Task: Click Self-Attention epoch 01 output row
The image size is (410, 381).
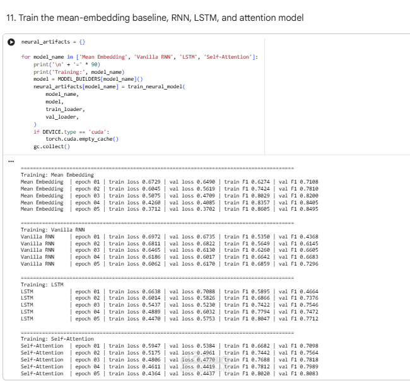Action: (170, 346)
